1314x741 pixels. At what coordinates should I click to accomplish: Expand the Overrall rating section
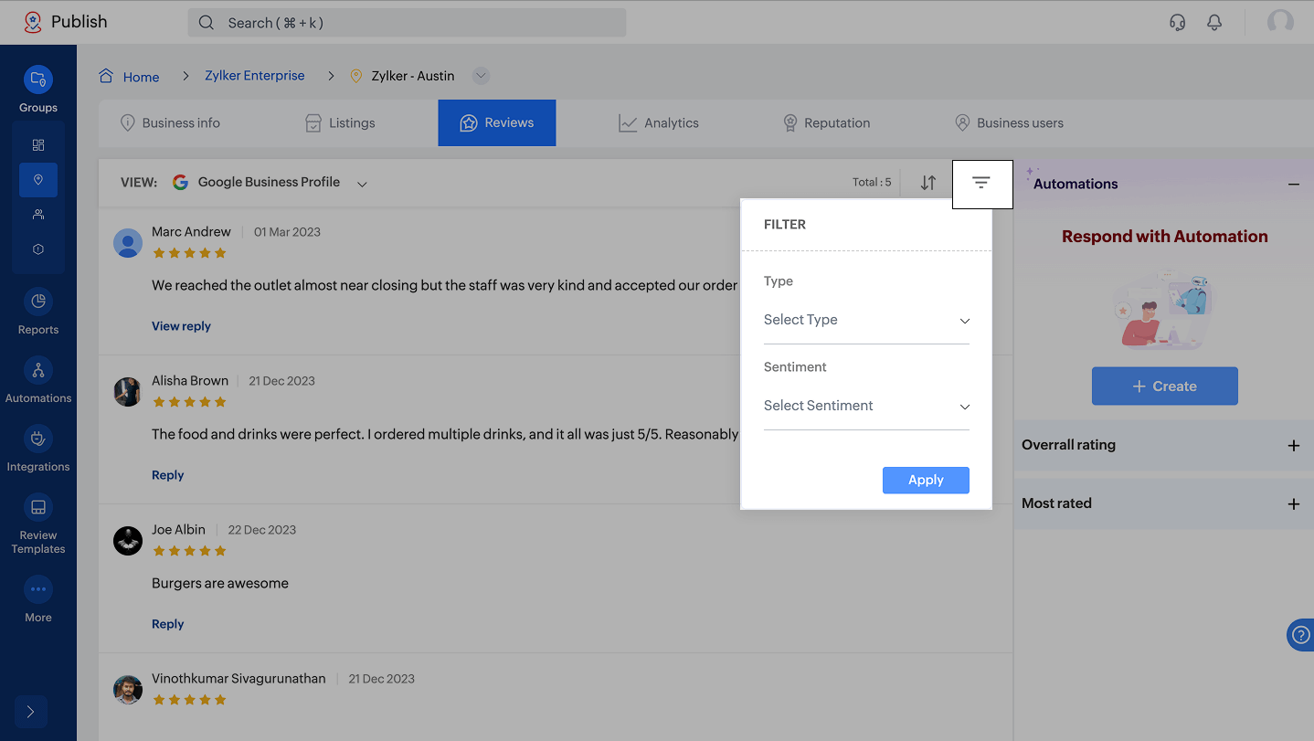pos(1294,446)
